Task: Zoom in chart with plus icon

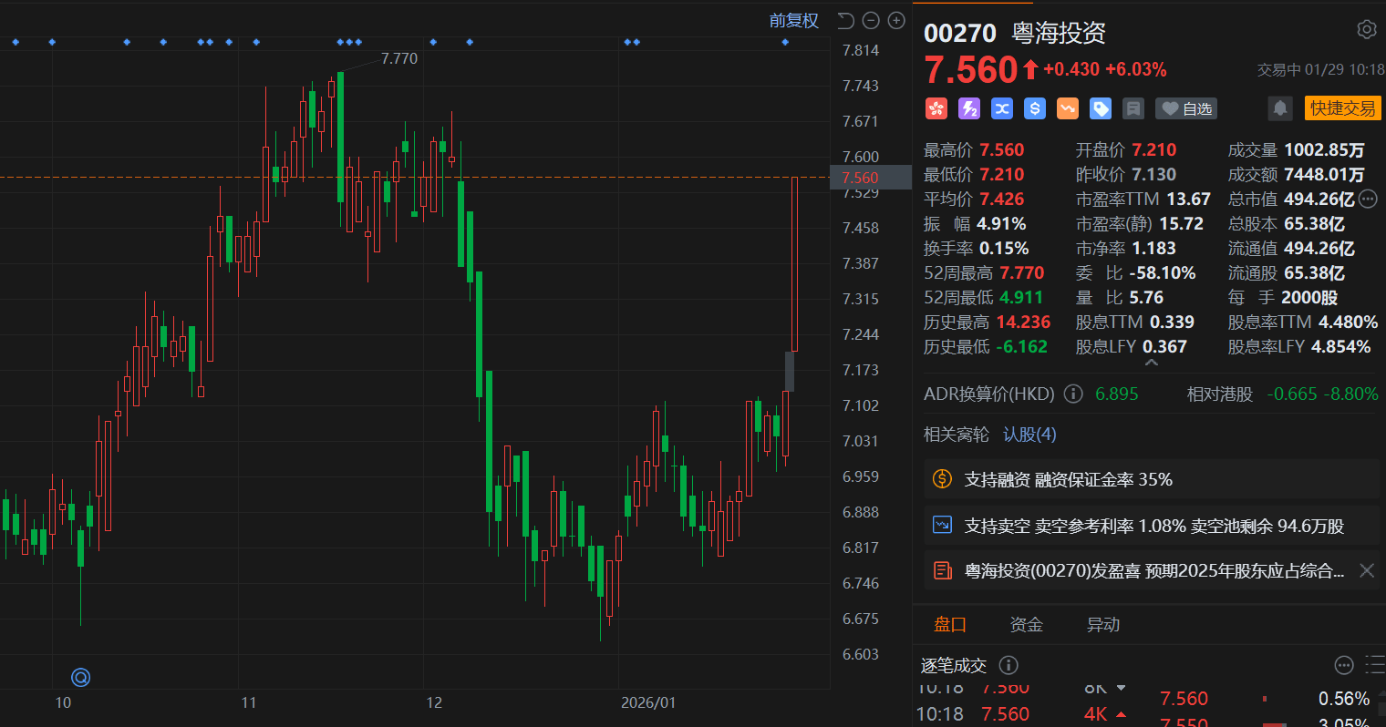Action: [896, 21]
